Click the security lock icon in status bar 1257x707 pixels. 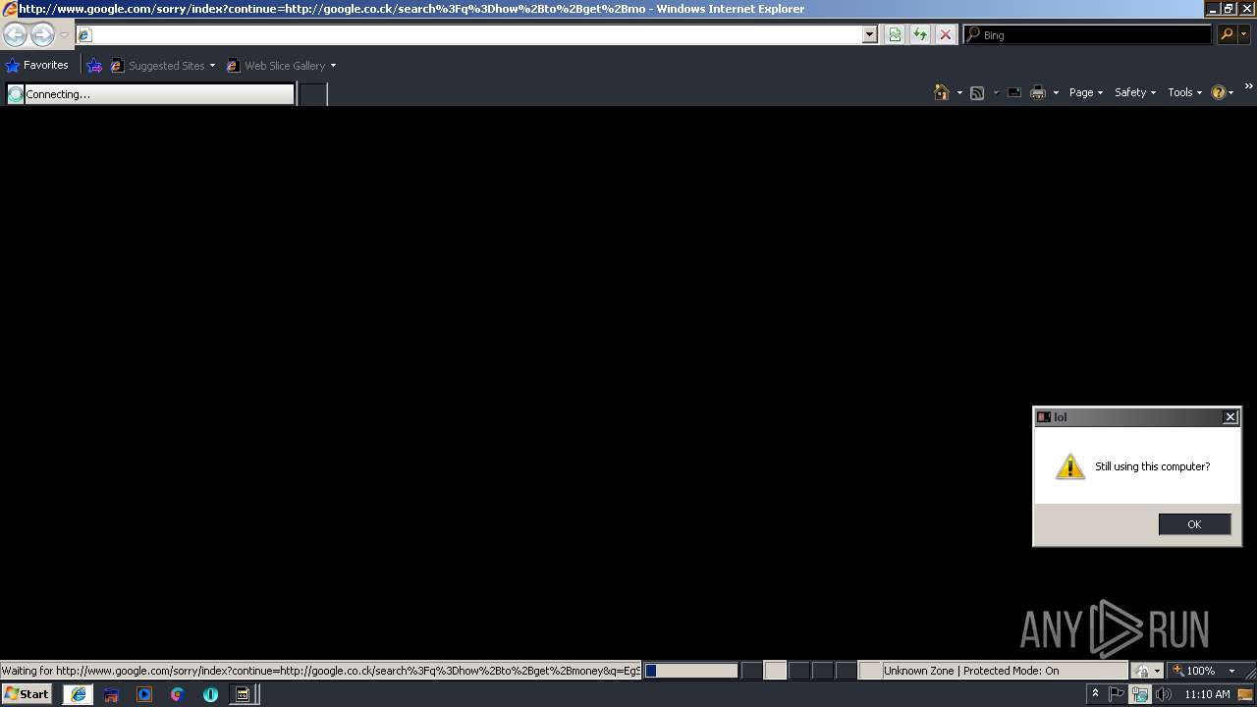coord(1142,671)
